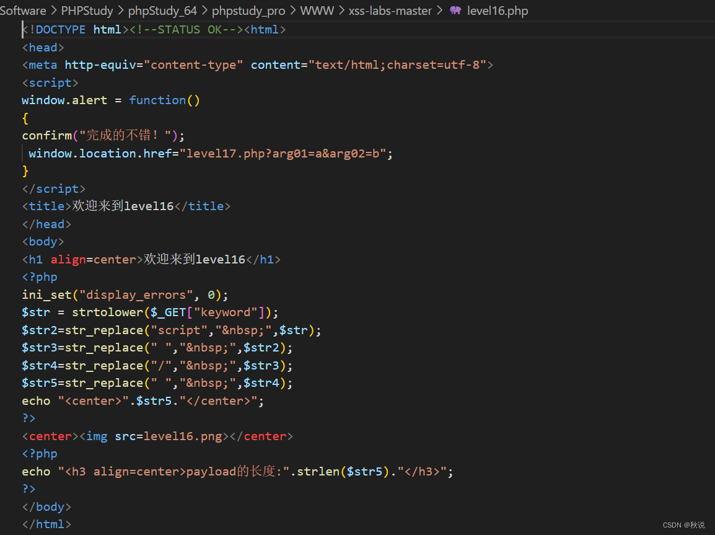This screenshot has width=715, height=535.
Task: Click the closing body tag
Action: (46, 506)
